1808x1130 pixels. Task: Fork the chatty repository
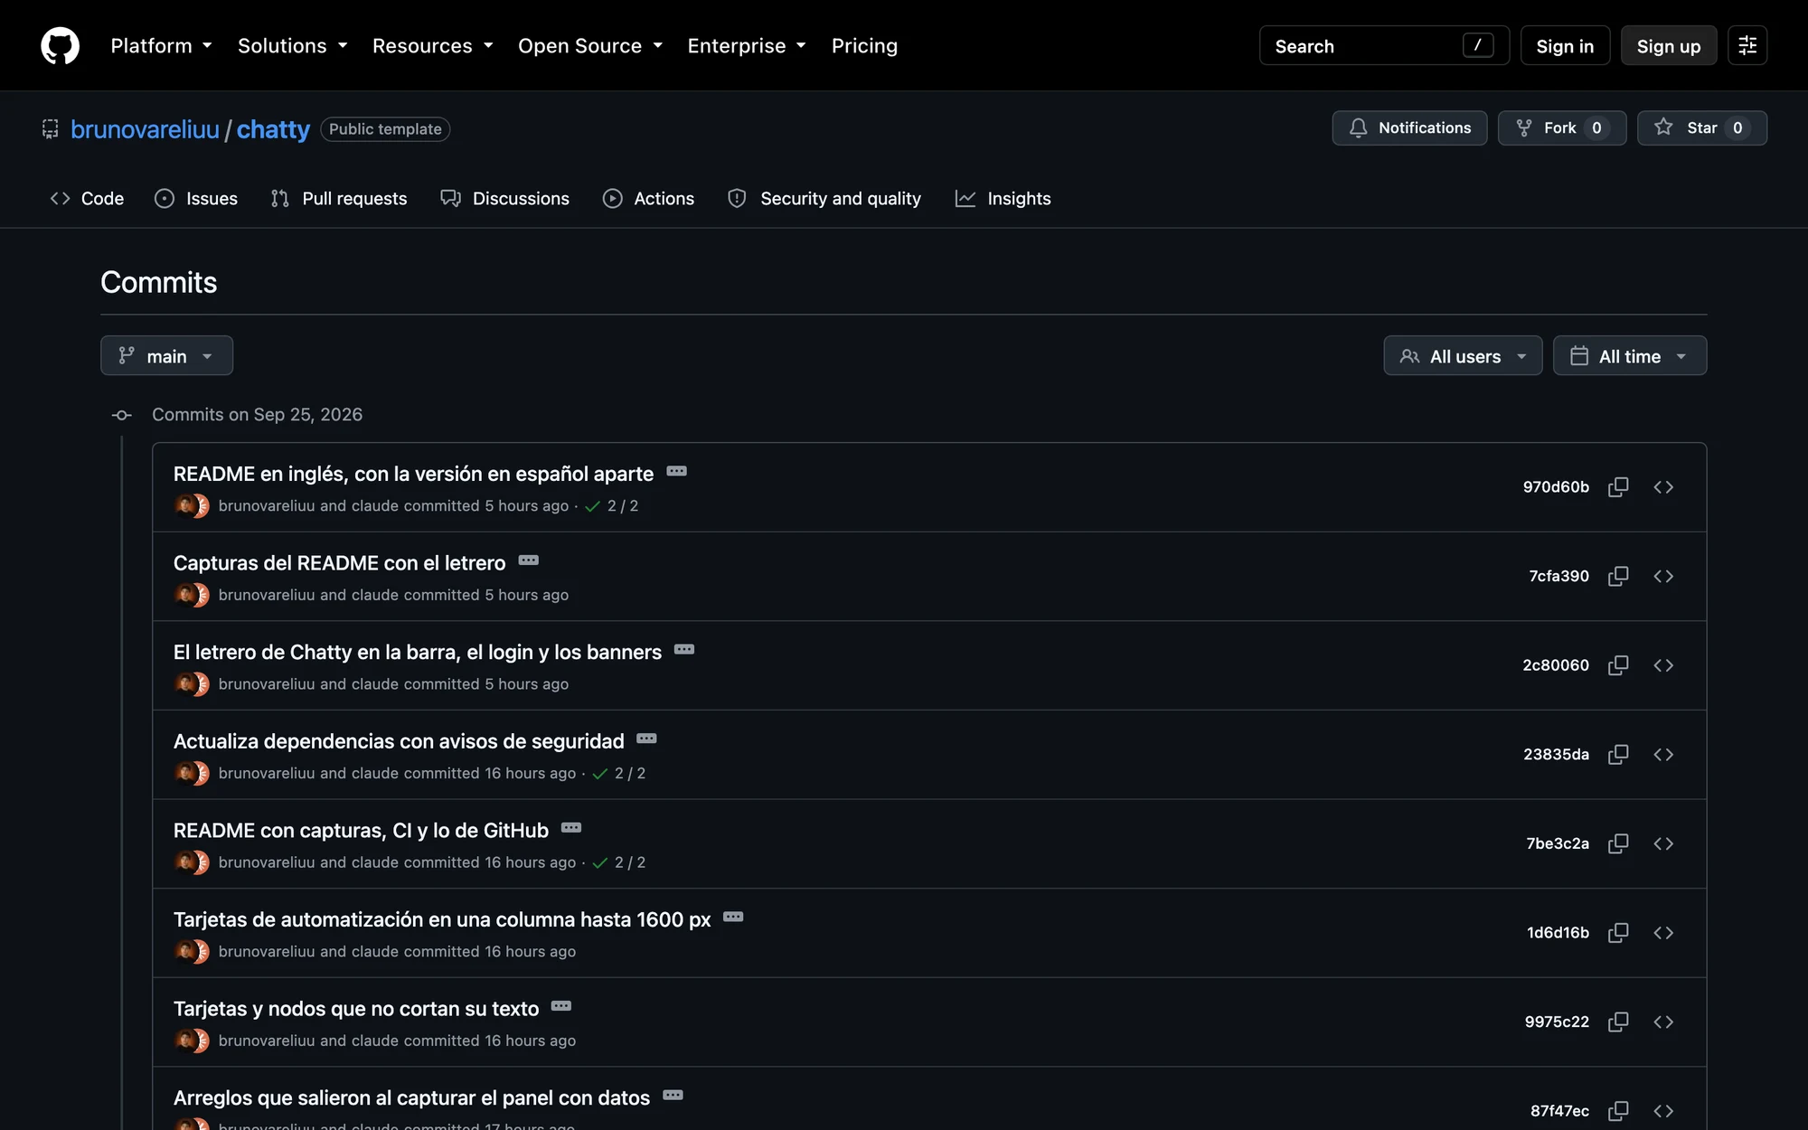(x=1562, y=128)
